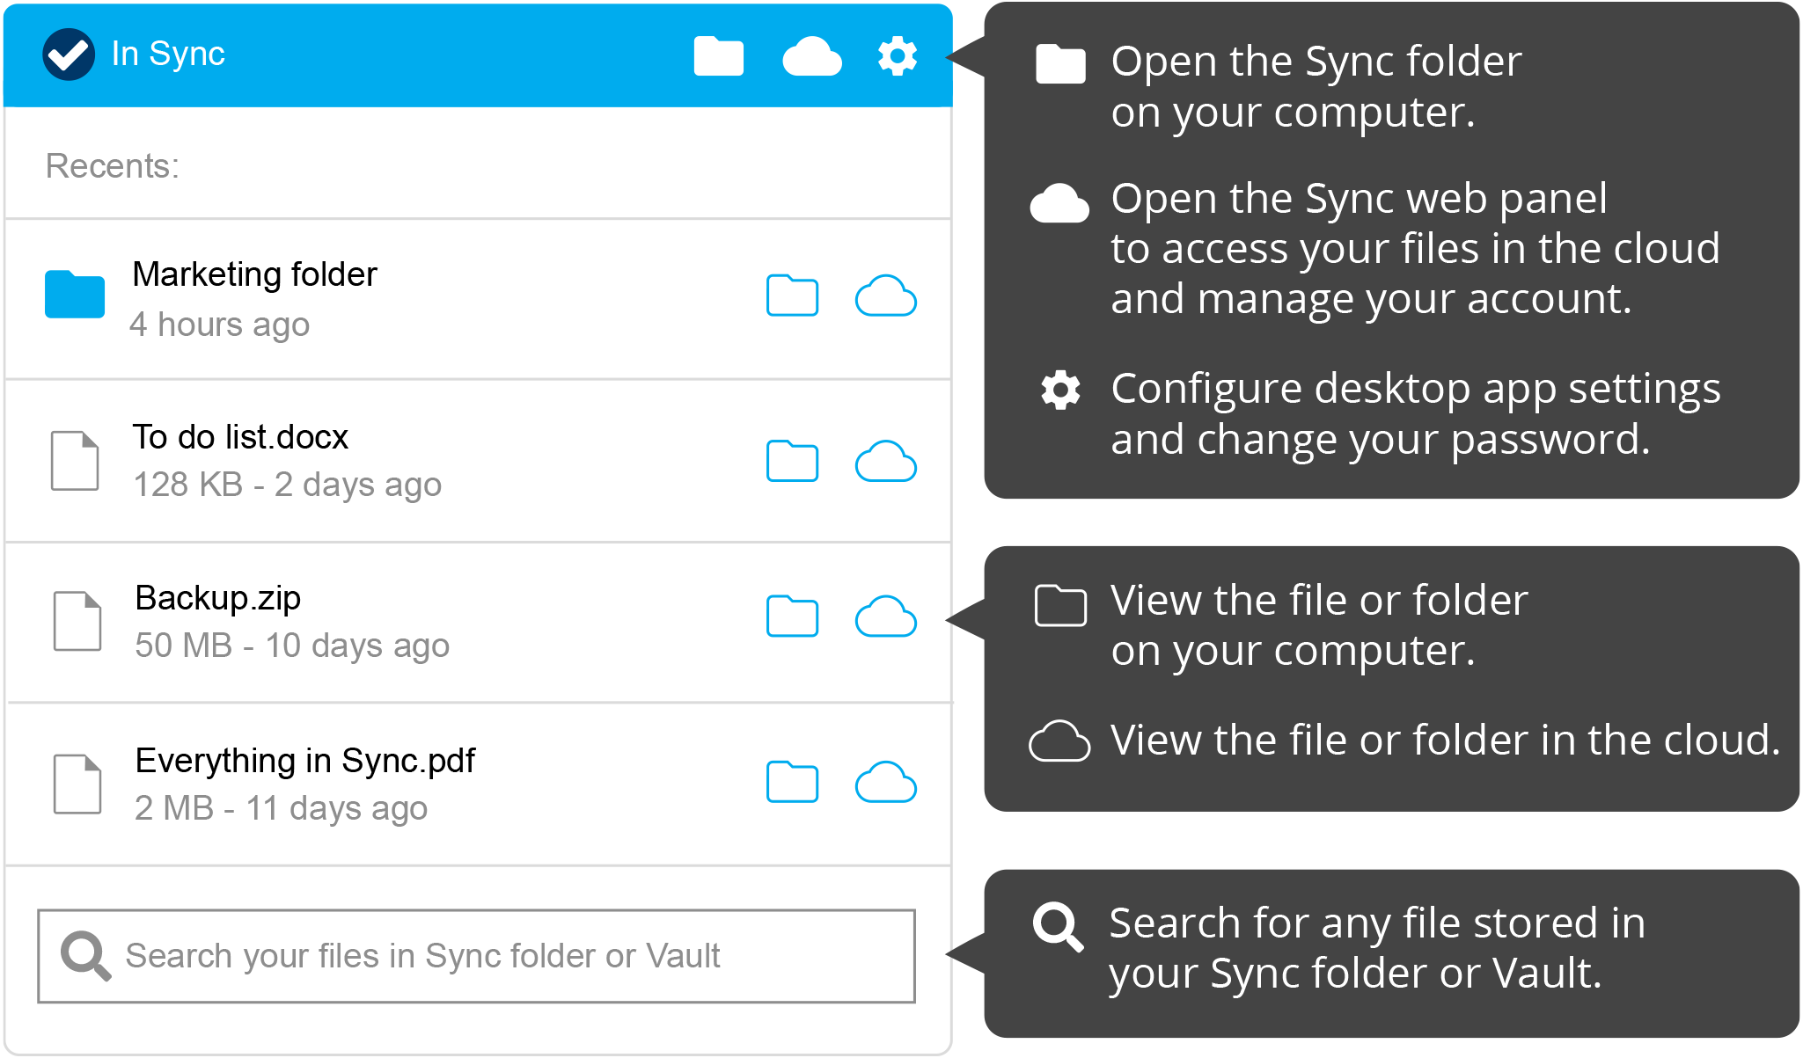
Task: Click the blue Marketing folder icon
Action: pyautogui.click(x=75, y=295)
